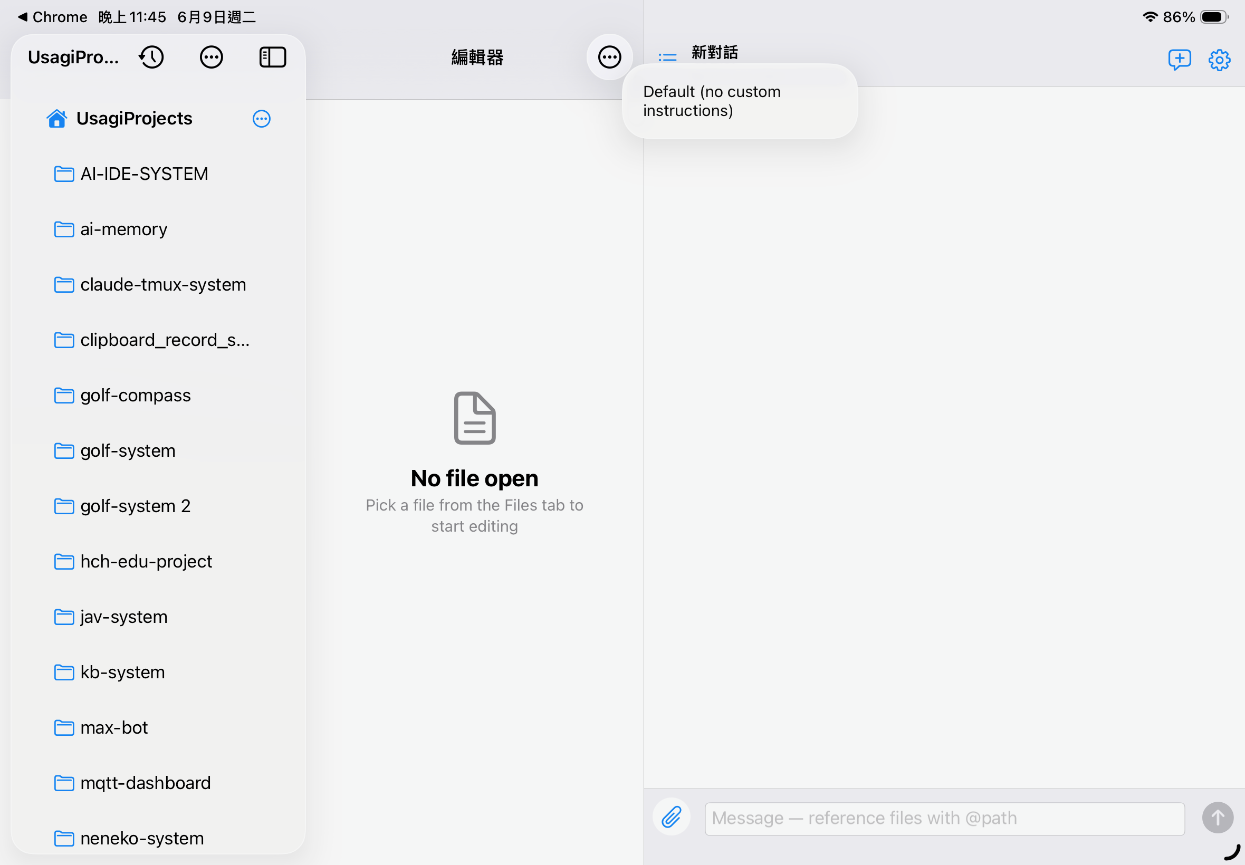
Task: Click the conversation list icon
Action: pyautogui.click(x=667, y=57)
